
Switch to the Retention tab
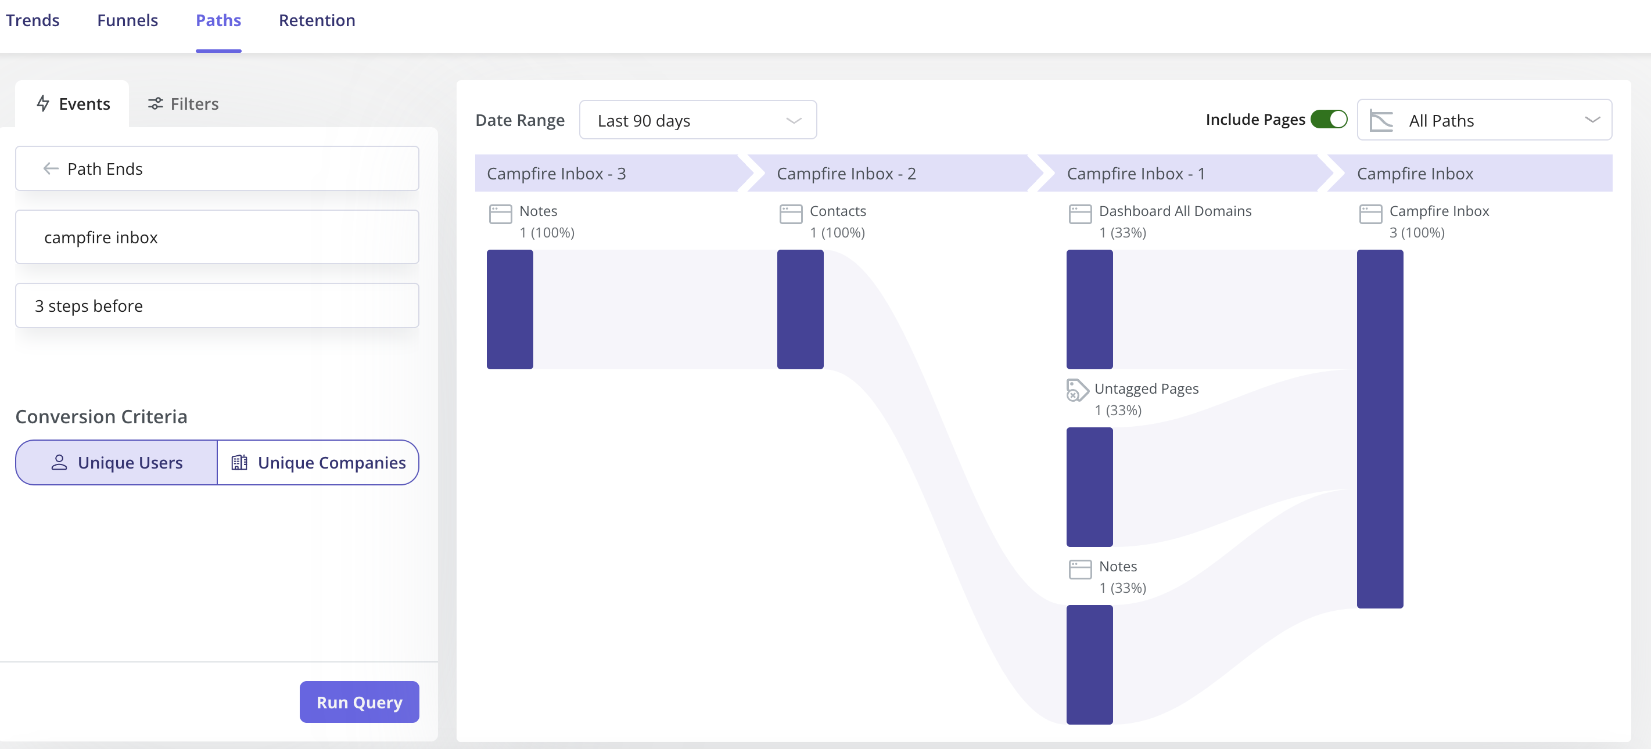tap(317, 20)
